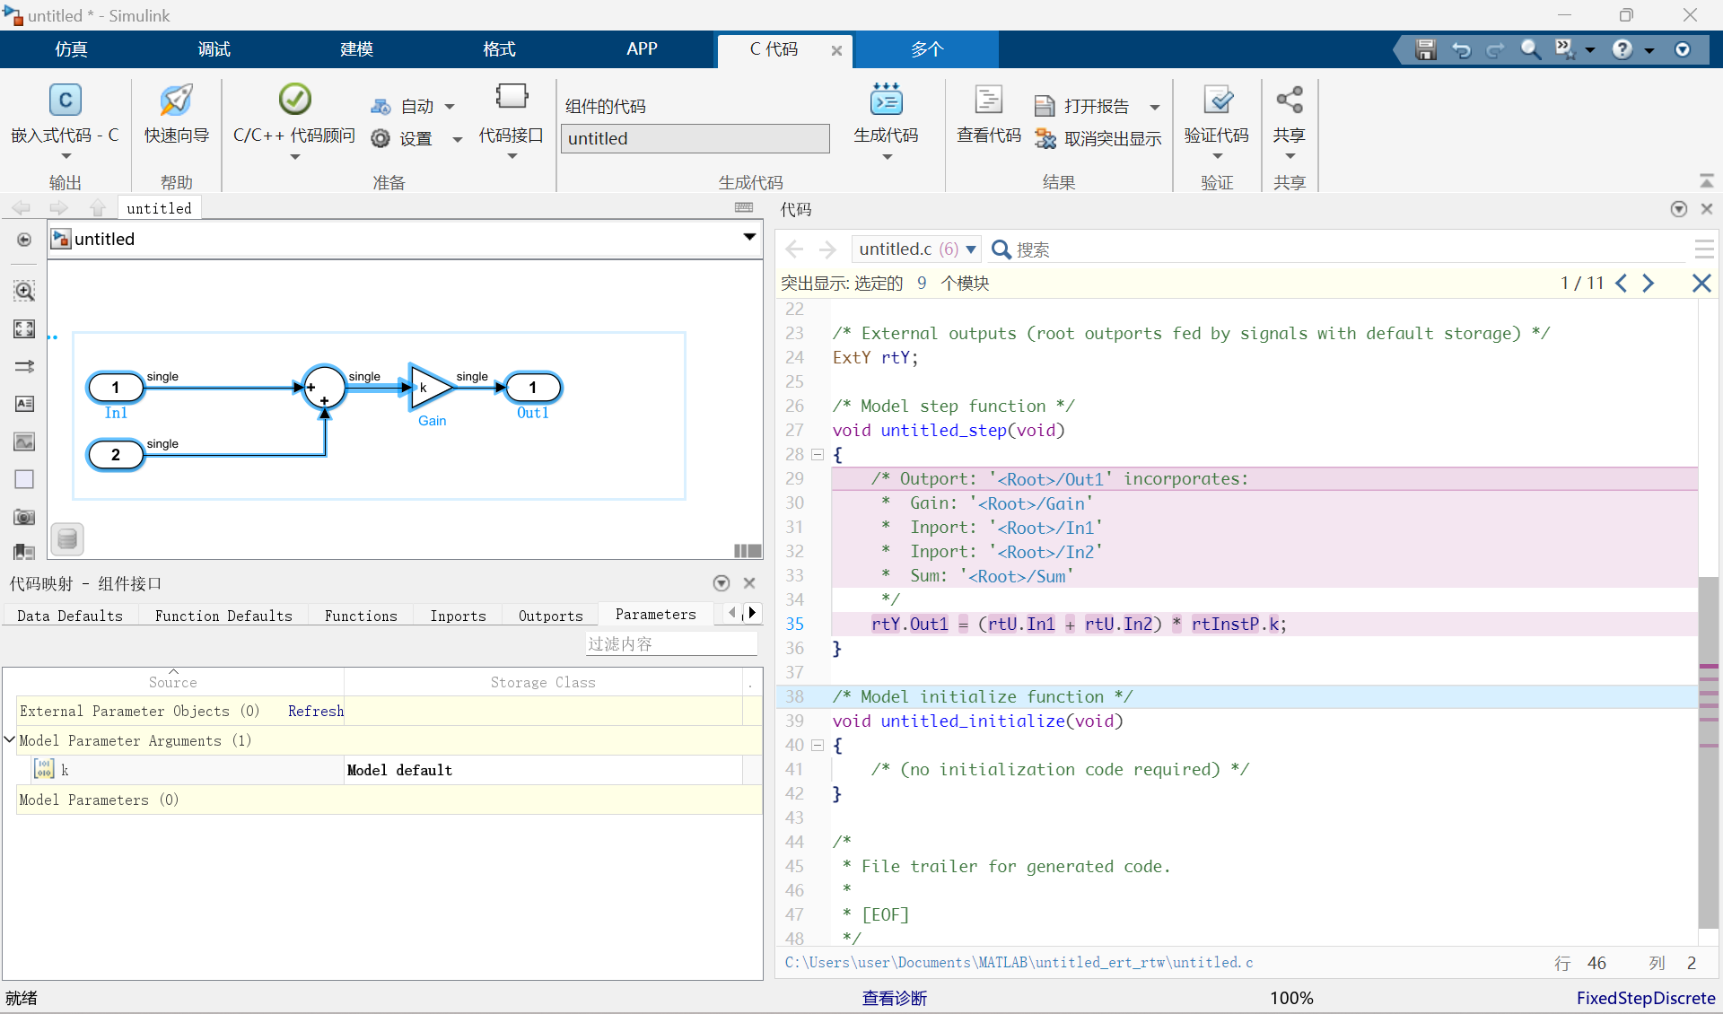The image size is (1723, 1014).
Task: Click the C/C++ Code Advisor checkmark icon
Action: pos(294,99)
